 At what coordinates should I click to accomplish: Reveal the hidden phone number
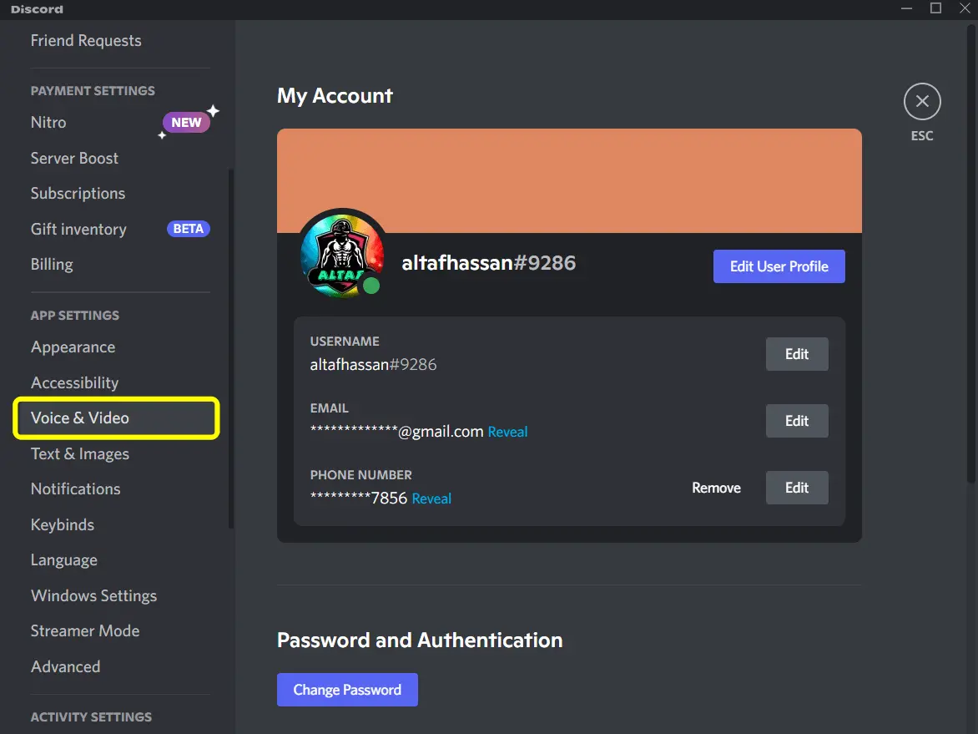(431, 499)
